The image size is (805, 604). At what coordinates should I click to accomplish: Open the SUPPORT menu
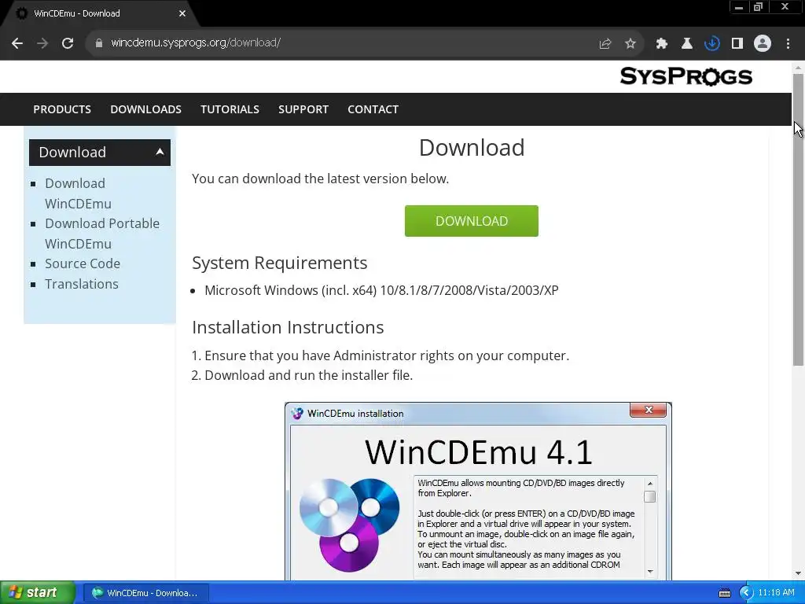tap(303, 109)
